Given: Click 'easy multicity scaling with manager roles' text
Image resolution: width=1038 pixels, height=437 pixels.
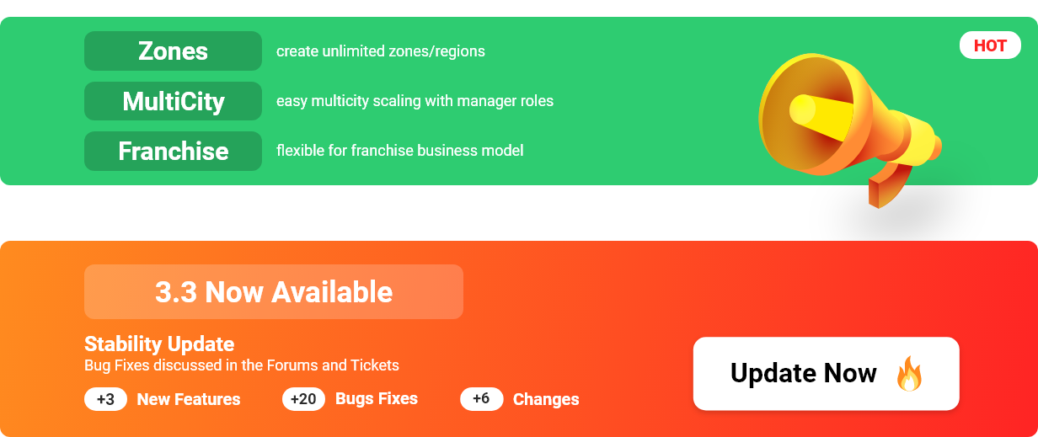Looking at the screenshot, I should pos(415,101).
